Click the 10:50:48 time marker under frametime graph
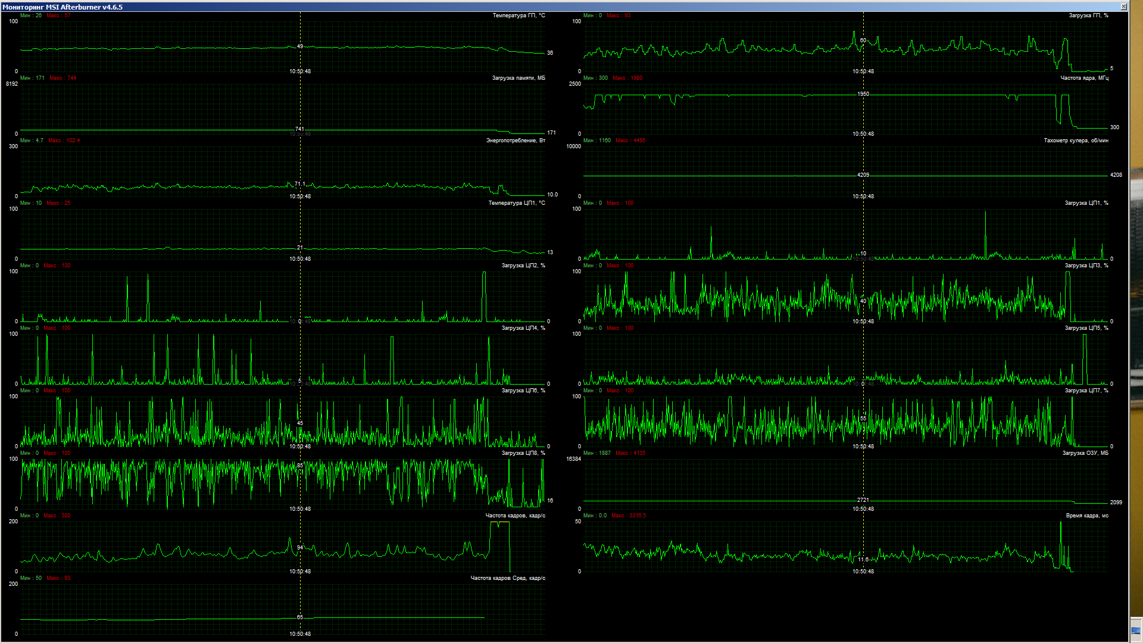This screenshot has height=643, width=1143. click(x=863, y=572)
